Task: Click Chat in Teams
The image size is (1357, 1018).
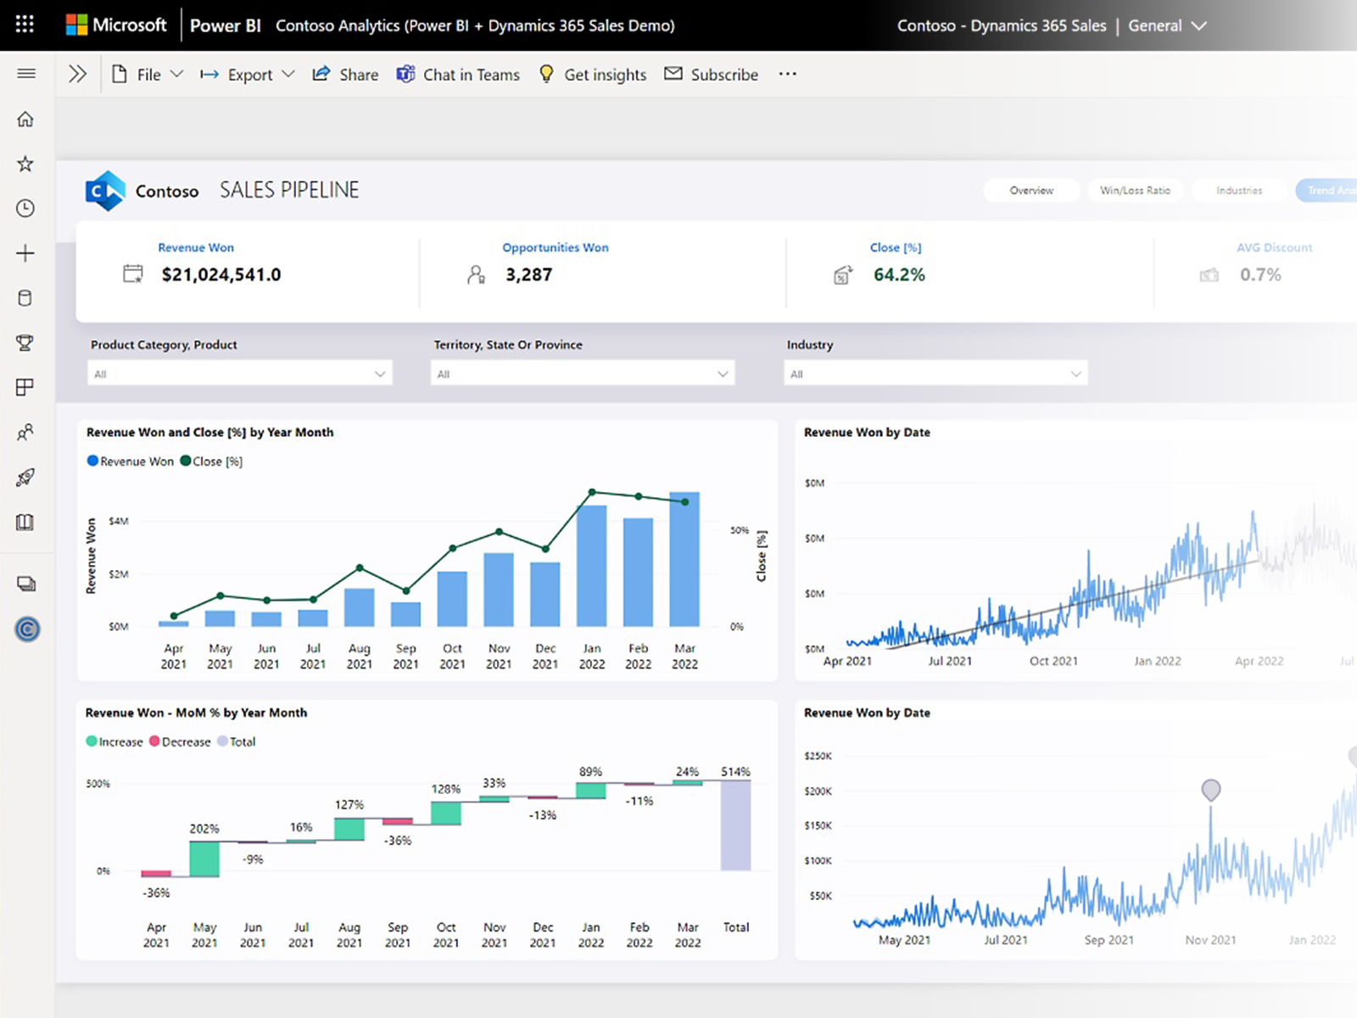Action: 458,75
